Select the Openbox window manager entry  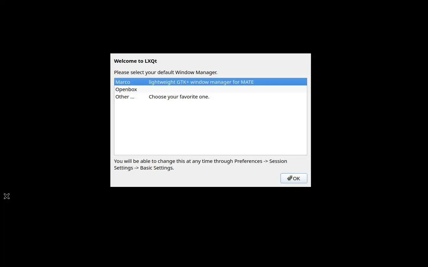click(211, 89)
